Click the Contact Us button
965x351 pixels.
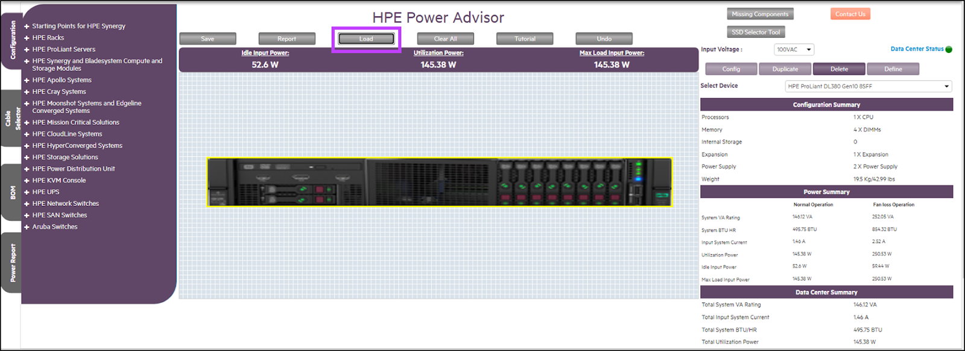point(850,14)
